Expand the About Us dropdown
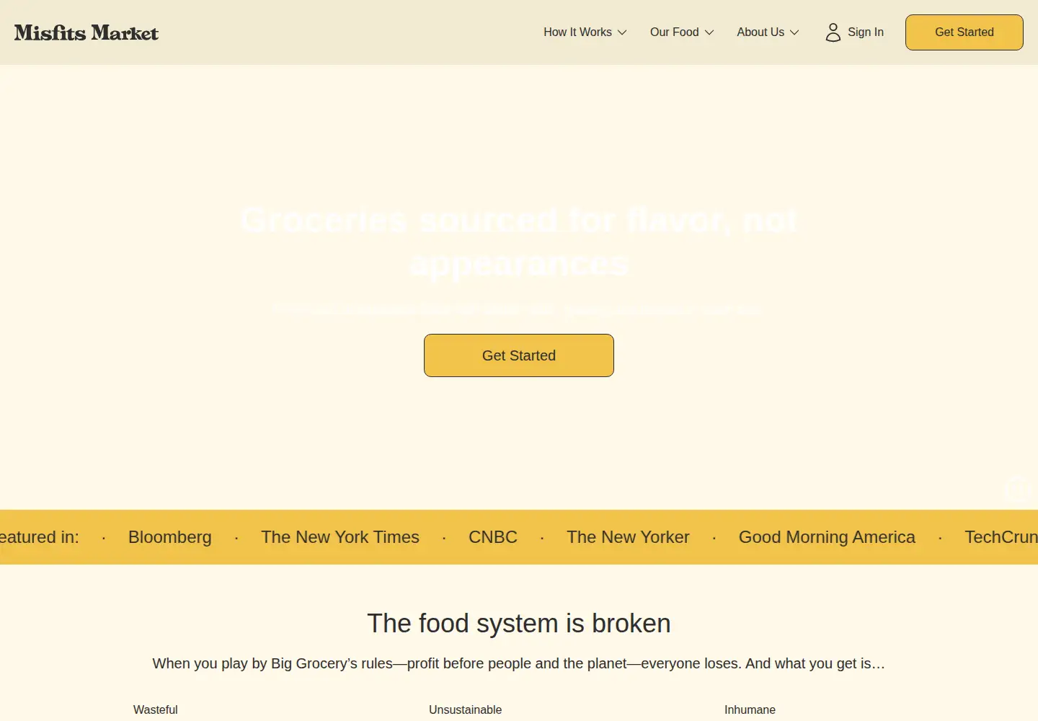The height and width of the screenshot is (721, 1038). coord(768,32)
